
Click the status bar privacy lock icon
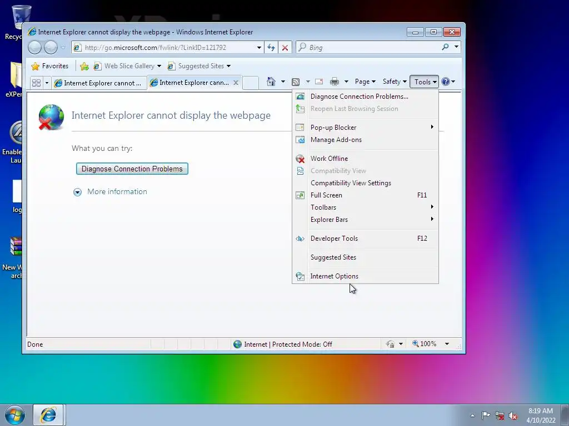391,344
